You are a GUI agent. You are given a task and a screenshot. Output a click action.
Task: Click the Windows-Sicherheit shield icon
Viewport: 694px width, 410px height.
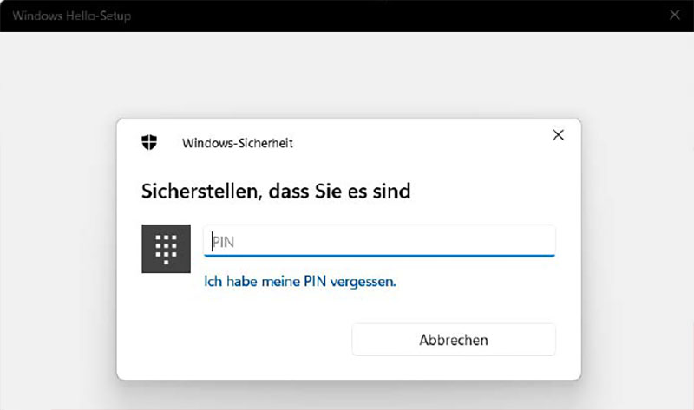pos(149,142)
